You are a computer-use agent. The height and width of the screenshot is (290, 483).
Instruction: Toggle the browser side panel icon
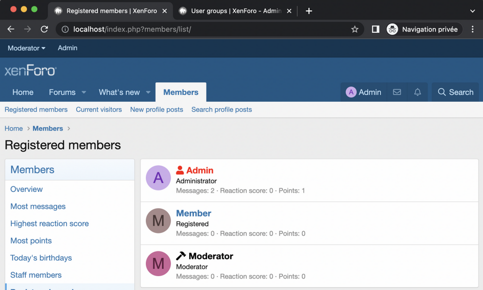click(x=375, y=29)
